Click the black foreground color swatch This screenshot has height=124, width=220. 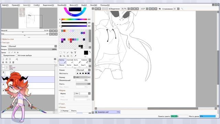tap(86, 53)
